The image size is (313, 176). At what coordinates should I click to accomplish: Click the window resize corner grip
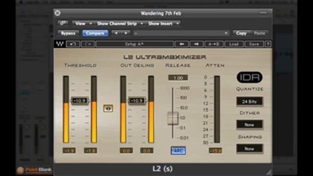pos(269,172)
